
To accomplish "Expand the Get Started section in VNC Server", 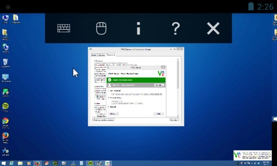I will coord(115,91).
